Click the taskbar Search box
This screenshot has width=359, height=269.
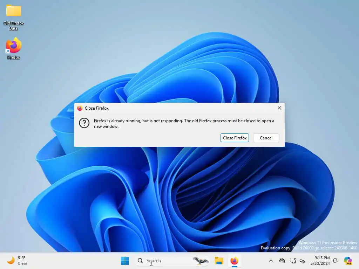point(172,261)
